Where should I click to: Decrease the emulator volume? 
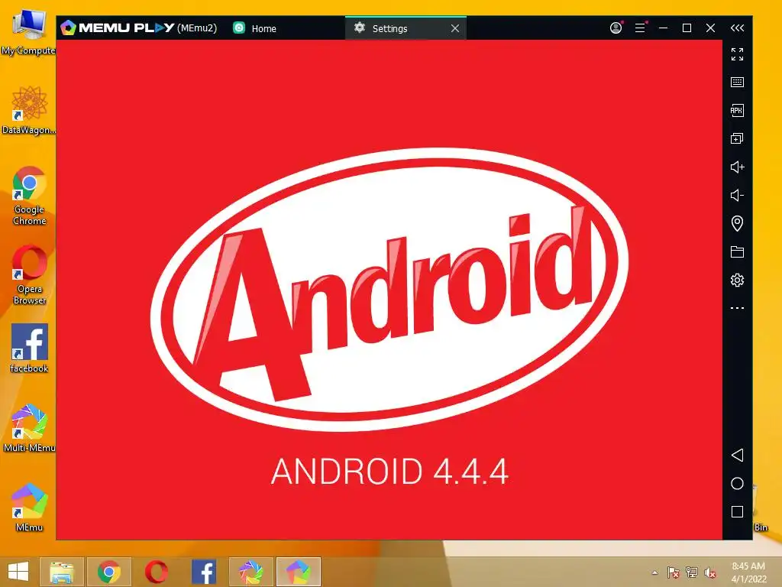pyautogui.click(x=737, y=195)
